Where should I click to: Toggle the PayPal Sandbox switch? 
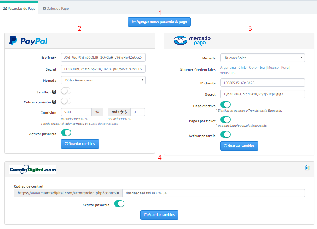(x=66, y=91)
